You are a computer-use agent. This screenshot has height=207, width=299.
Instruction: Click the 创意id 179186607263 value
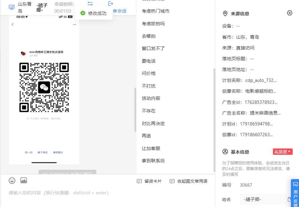click(x=256, y=135)
